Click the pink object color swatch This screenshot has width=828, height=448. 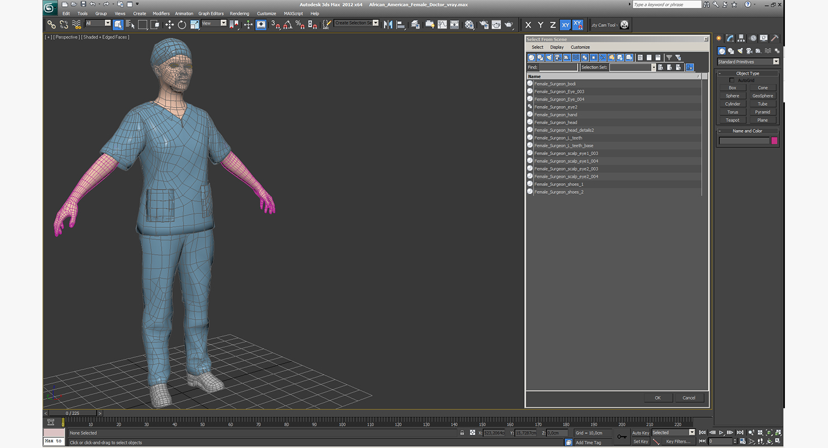[774, 141]
